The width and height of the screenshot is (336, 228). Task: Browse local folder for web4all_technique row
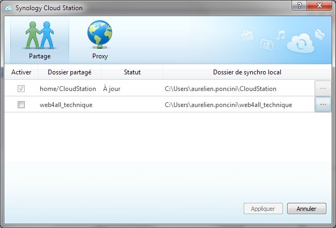click(323, 104)
